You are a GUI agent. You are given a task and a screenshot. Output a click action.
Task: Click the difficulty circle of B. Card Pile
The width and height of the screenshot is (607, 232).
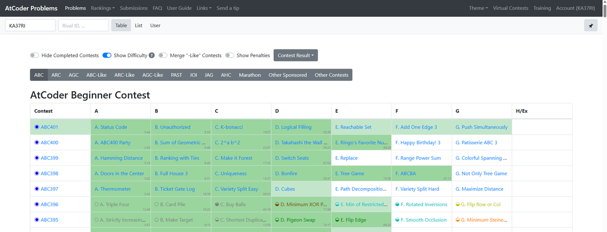point(156,204)
